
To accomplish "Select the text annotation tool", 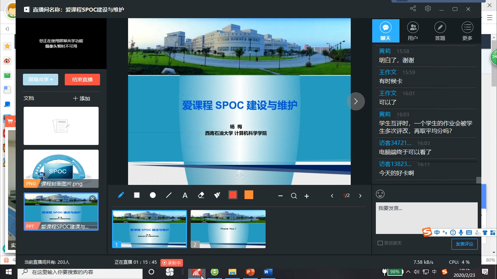I will [x=185, y=195].
